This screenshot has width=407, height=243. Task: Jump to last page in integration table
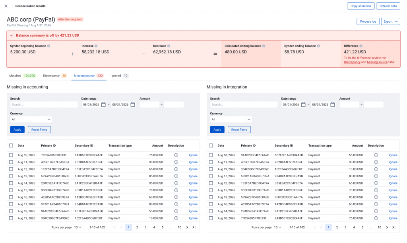click(x=394, y=227)
